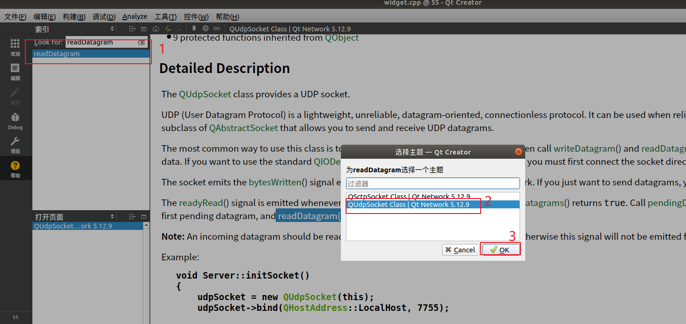Close the 打开页面 open pages panel

[143, 217]
